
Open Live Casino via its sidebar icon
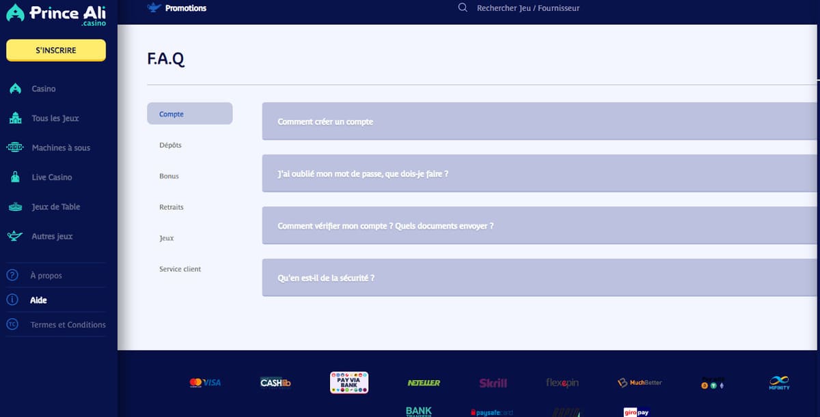14,177
